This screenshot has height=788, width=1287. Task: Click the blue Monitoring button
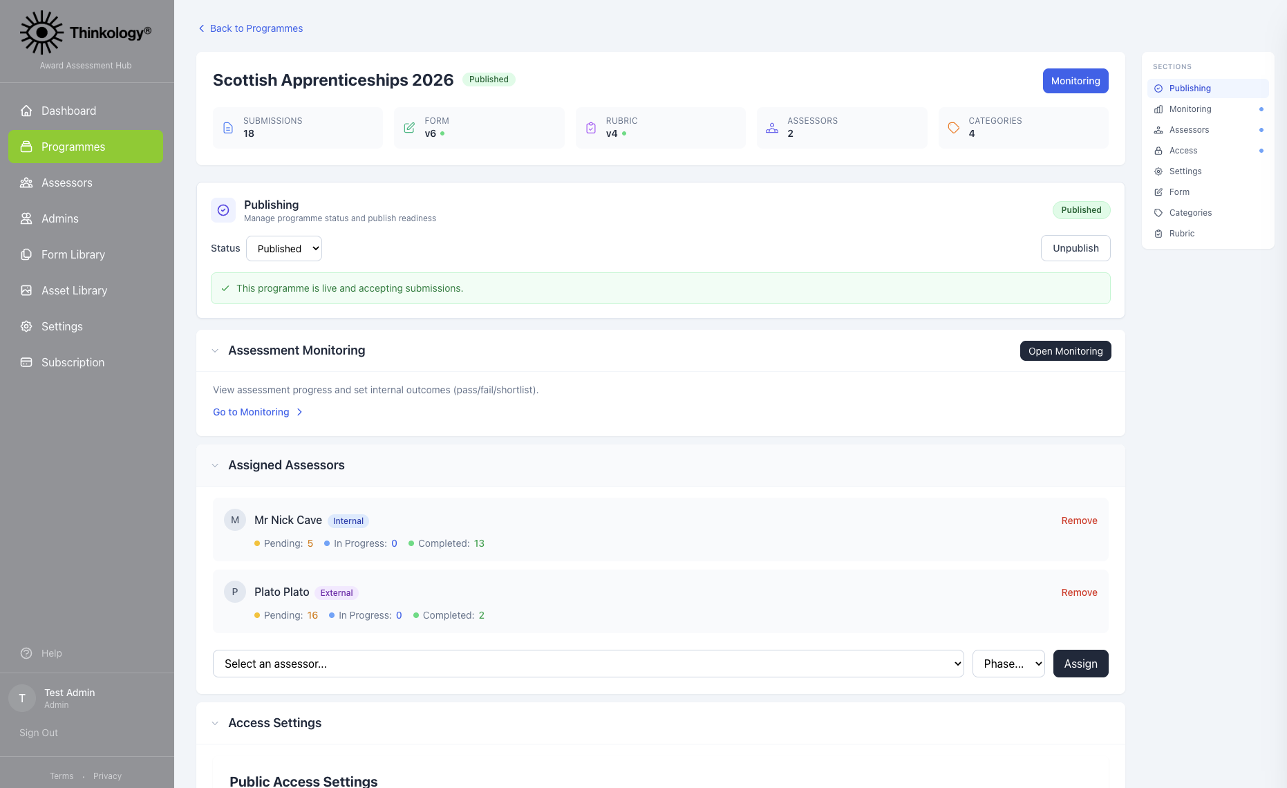click(1075, 81)
